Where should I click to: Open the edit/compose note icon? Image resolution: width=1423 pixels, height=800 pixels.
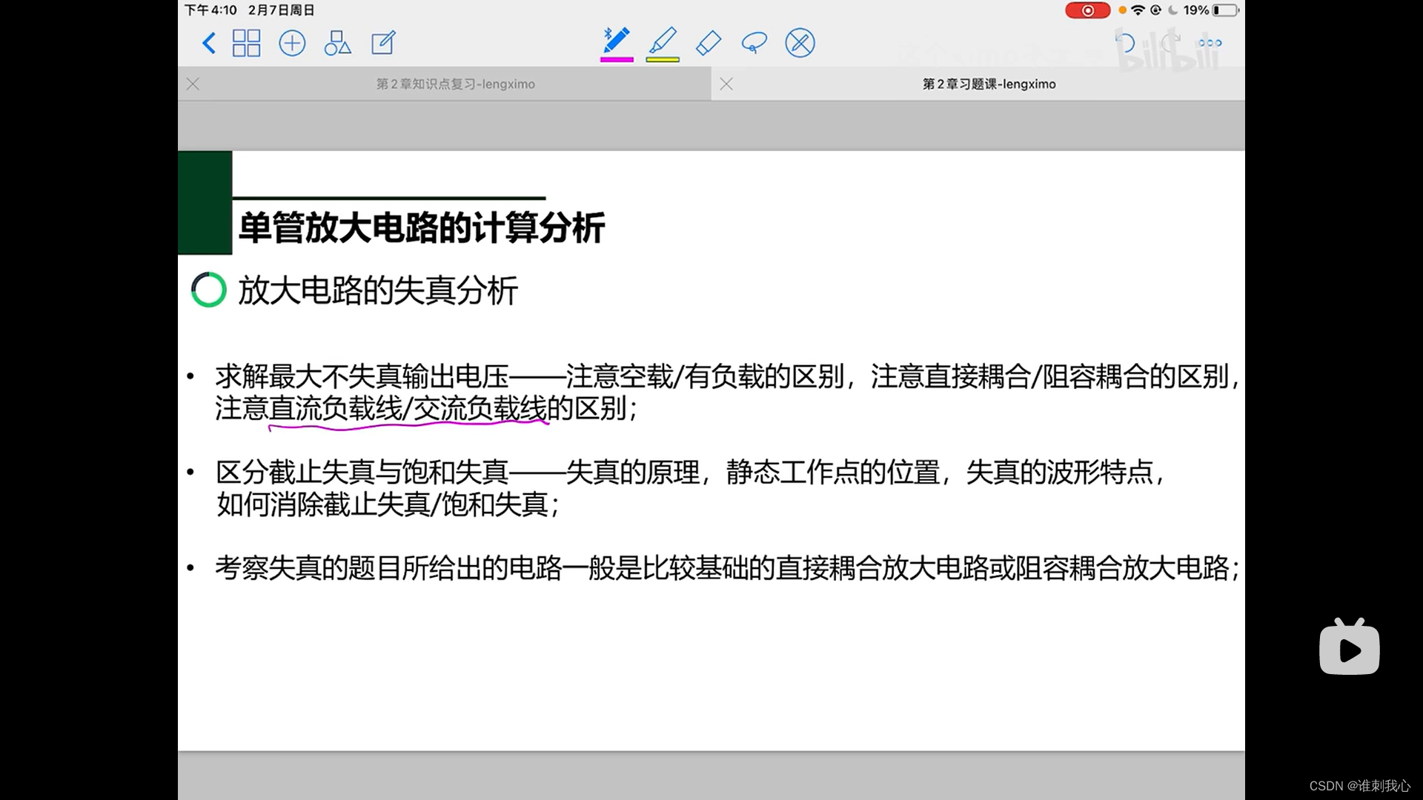[383, 43]
